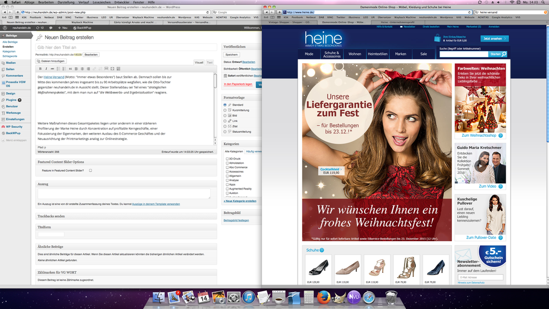The width and height of the screenshot is (549, 309).
Task: Click shopping bag icon on heine.de
Action: point(437,38)
